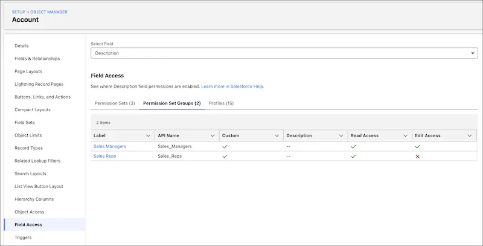483x246 pixels.
Task: Go to Object Manager breadcrumb
Action: [x=50, y=12]
